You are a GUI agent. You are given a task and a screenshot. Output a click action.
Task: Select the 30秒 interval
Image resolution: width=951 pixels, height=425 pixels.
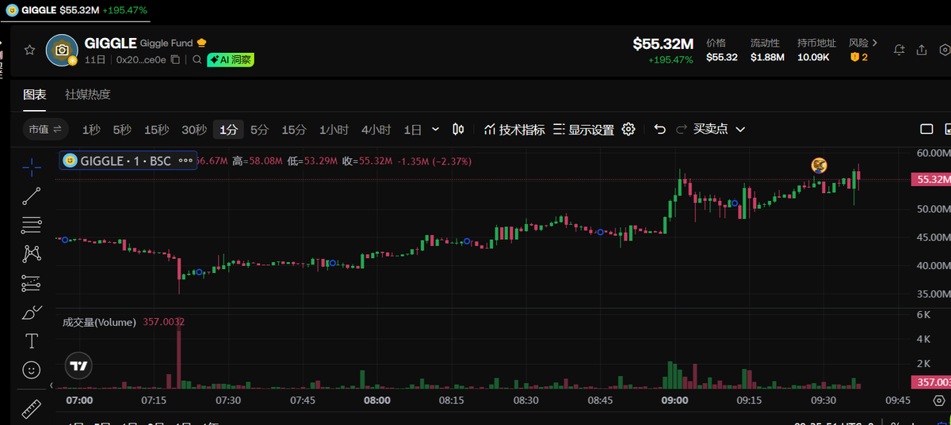[x=194, y=130]
